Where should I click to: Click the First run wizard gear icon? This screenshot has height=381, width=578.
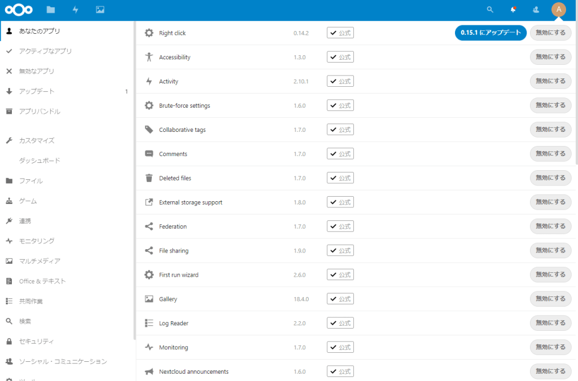[149, 274]
